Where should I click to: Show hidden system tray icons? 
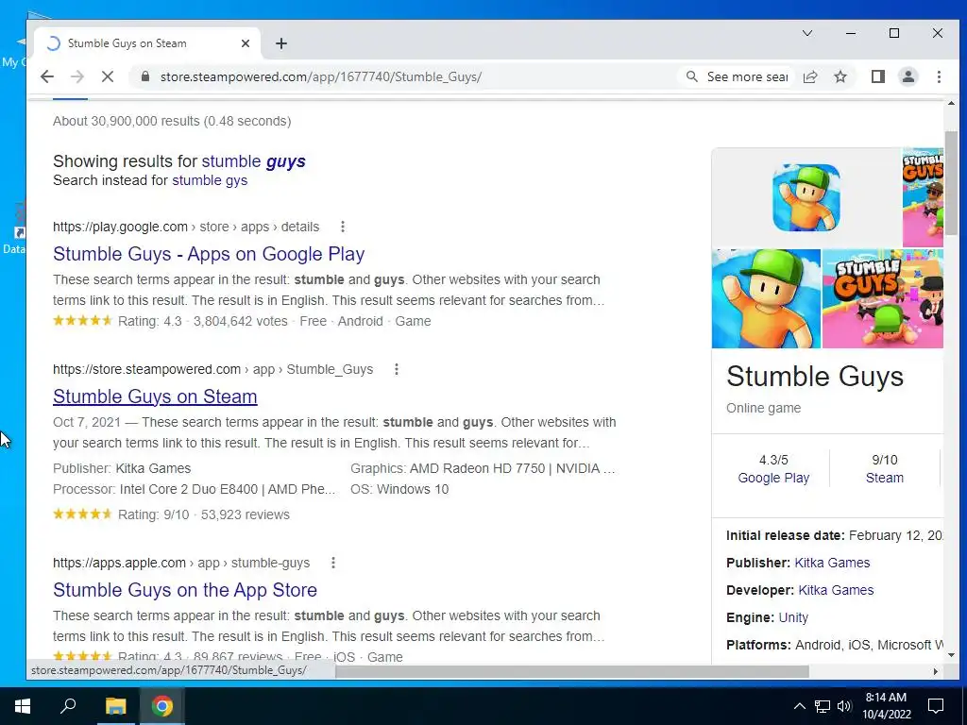click(x=799, y=706)
